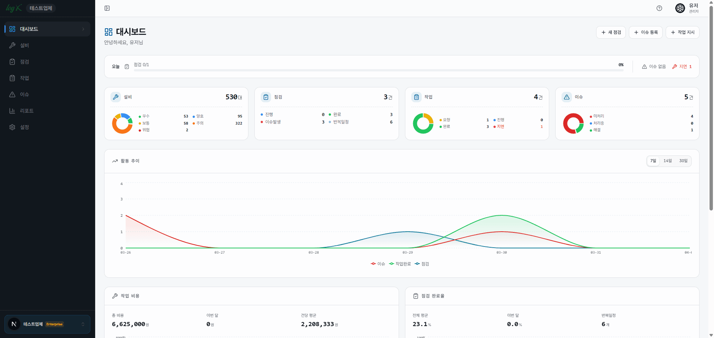This screenshot has height=338, width=714.
Task: Click the 작업 clipboard-list icon in sidebar
Action: pyautogui.click(x=12, y=78)
